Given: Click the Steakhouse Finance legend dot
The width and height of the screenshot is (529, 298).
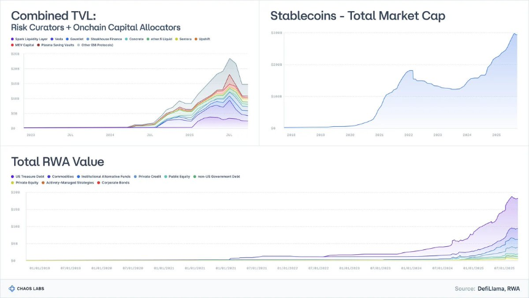Looking at the screenshot, I should (88, 39).
